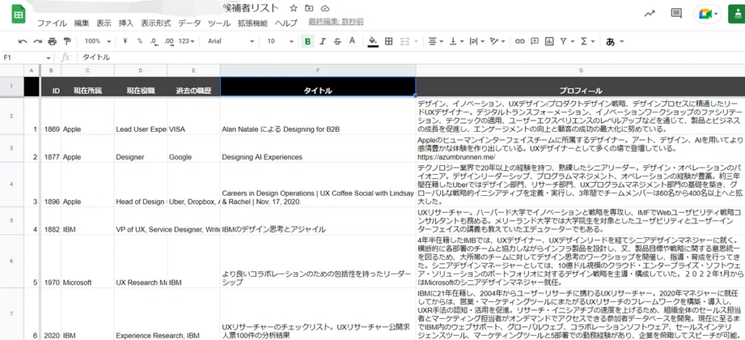Toggle bold formatting
745x340 pixels.
tap(308, 41)
